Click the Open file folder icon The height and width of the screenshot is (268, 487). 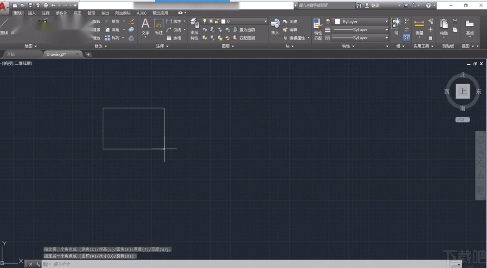tap(23, 5)
